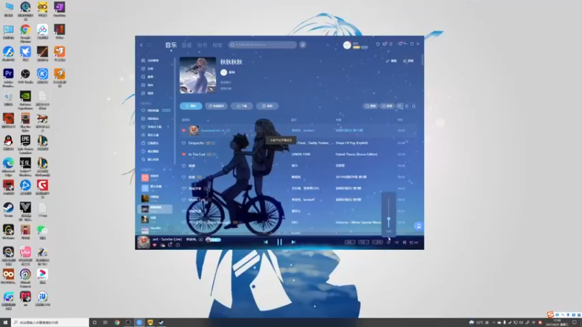The height and width of the screenshot is (327, 582).
Task: Open the GeForce Experience desktop shortcut
Action: pos(25,99)
